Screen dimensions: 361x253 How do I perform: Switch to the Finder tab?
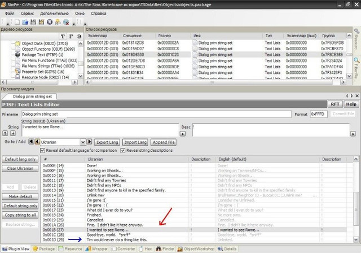coord(165,249)
